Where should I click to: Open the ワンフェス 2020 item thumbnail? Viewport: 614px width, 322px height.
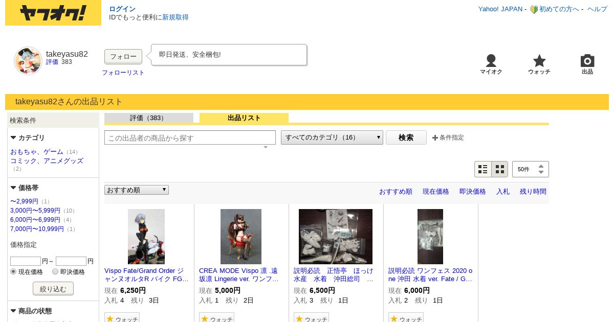coord(430,237)
